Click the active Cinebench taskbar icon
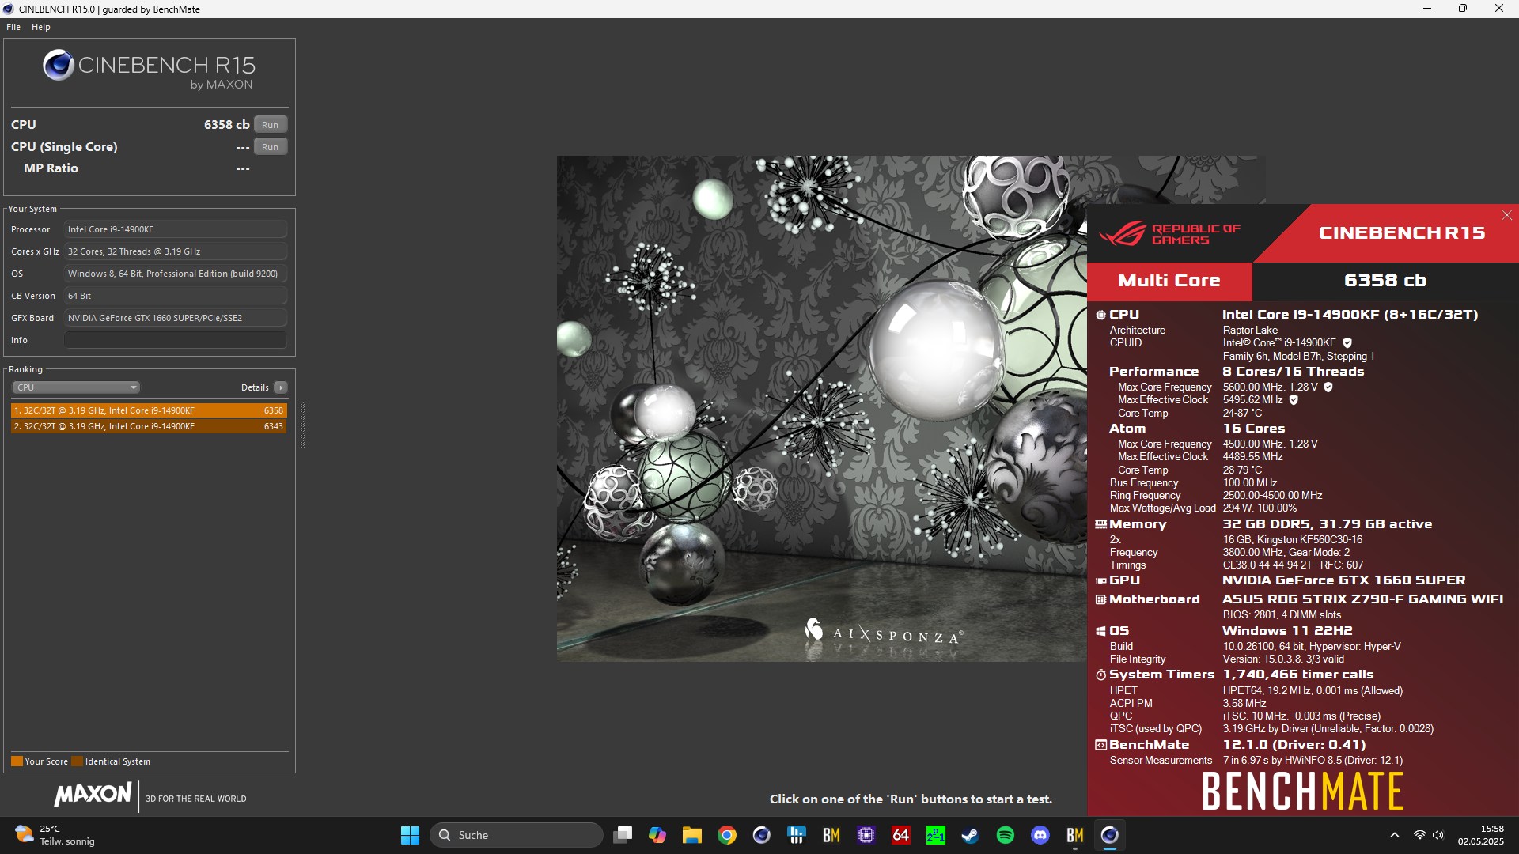1519x854 pixels. (x=1110, y=835)
